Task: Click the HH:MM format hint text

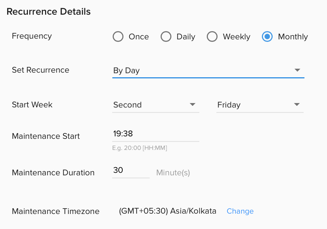Action: [x=139, y=148]
